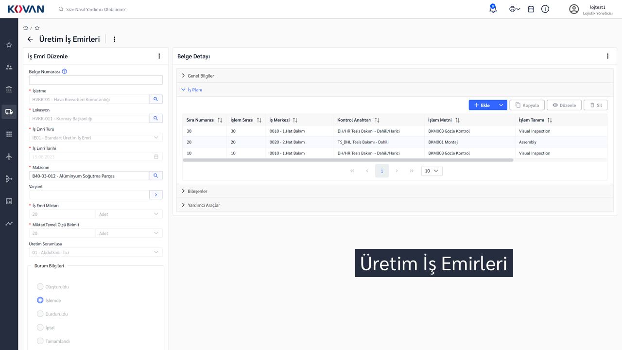Open the calendar icon in top bar
Viewport: 622px width, 350px height.
[531, 9]
